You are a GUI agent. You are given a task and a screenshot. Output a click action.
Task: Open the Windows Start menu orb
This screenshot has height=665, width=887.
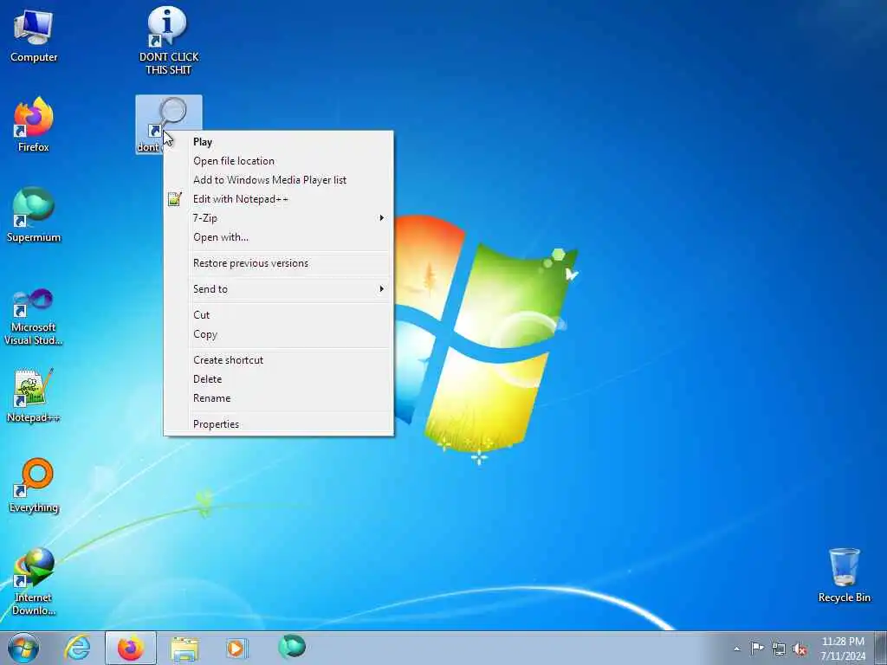click(23, 648)
